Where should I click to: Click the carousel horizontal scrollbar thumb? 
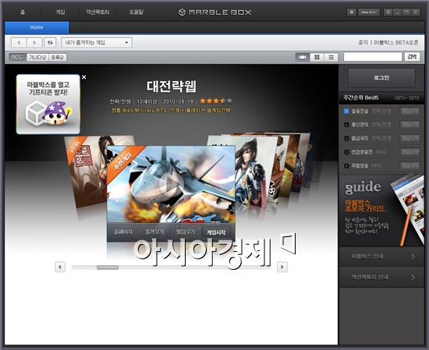tap(108, 267)
